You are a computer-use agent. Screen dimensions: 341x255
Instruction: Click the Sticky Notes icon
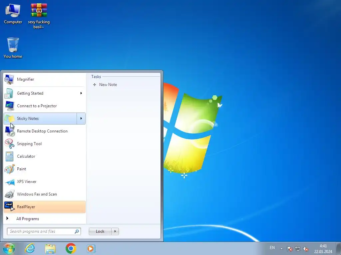[9, 119]
